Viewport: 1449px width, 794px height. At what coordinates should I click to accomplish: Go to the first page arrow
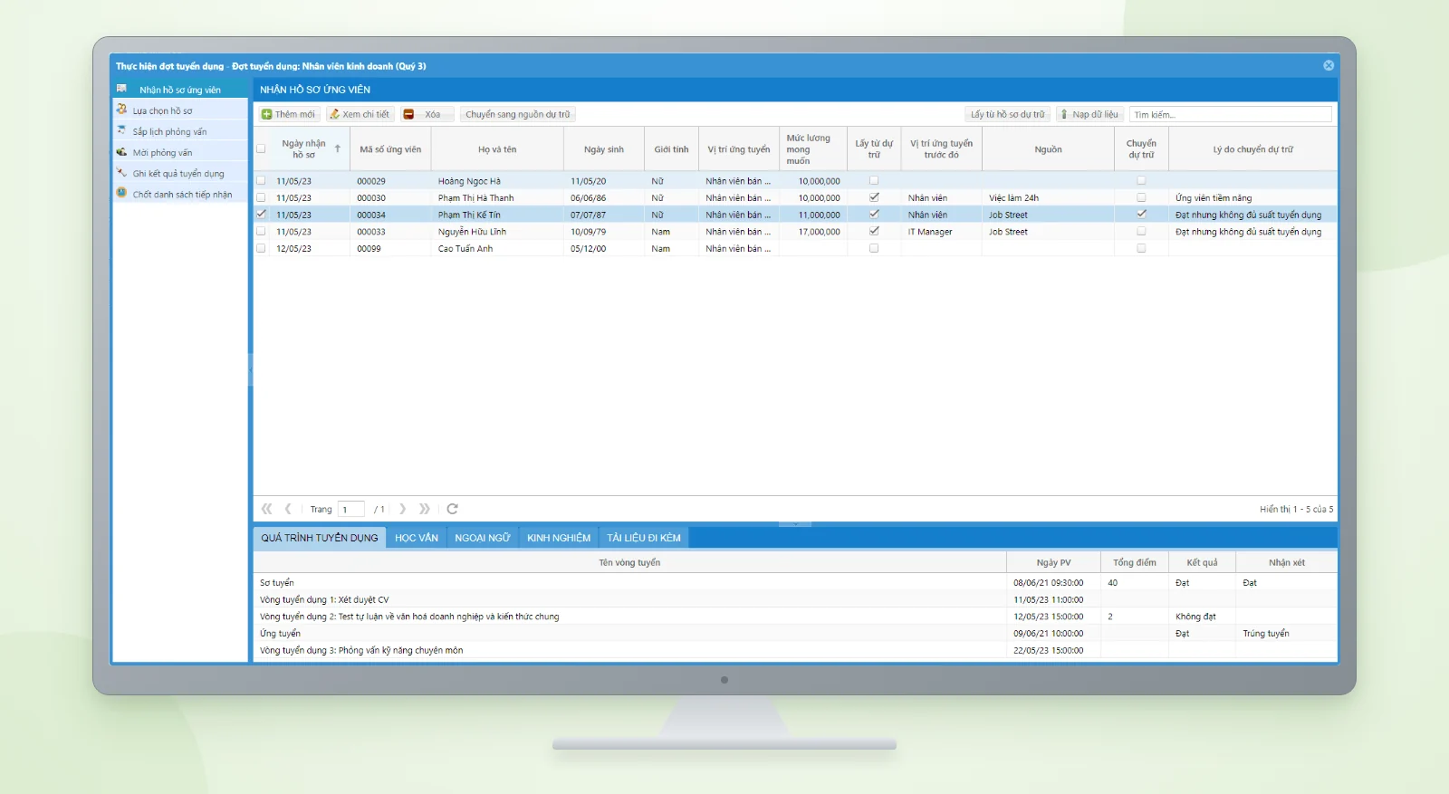(x=266, y=509)
